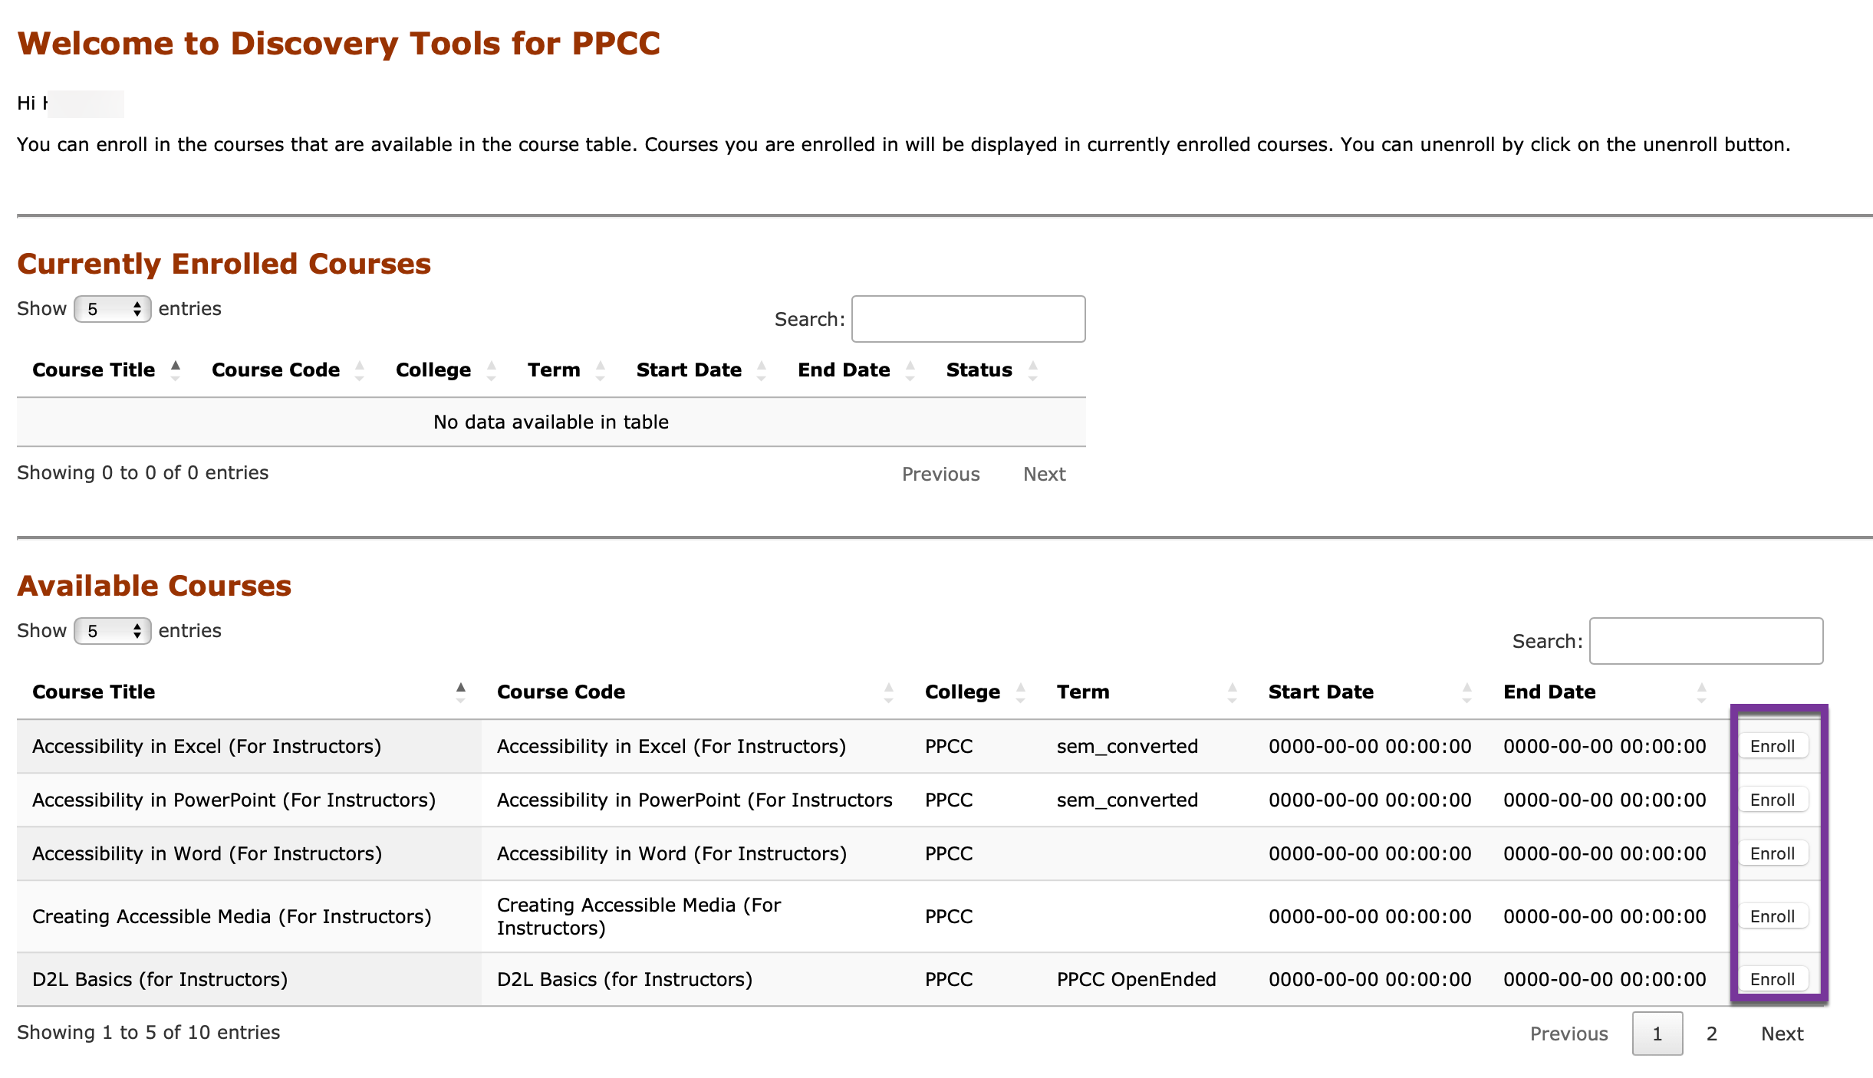Screen dimensions: 1873x1078
Task: Open the Show entries dropdown for Available Courses
Action: [112, 630]
